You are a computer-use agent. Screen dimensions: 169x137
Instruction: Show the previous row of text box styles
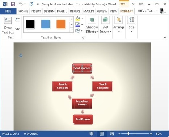point(72,19)
